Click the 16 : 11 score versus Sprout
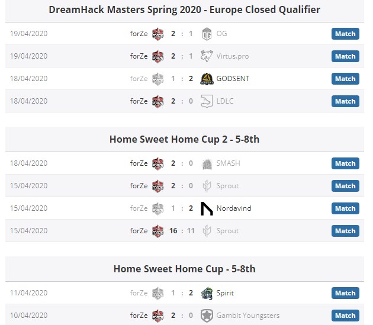Viewport: 373px width, 325px height. point(182,231)
